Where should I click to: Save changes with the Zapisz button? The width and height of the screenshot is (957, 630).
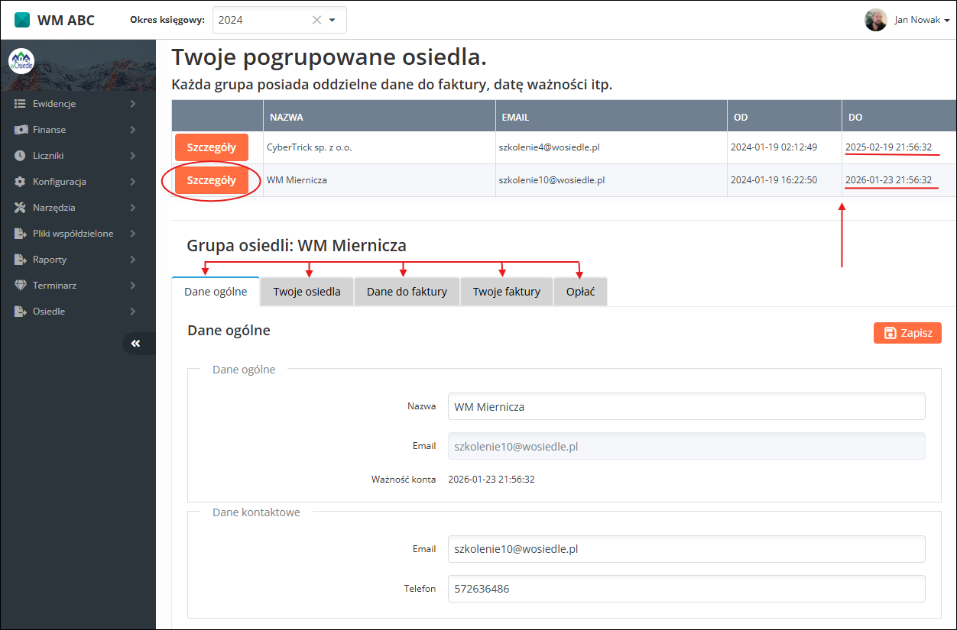point(907,332)
